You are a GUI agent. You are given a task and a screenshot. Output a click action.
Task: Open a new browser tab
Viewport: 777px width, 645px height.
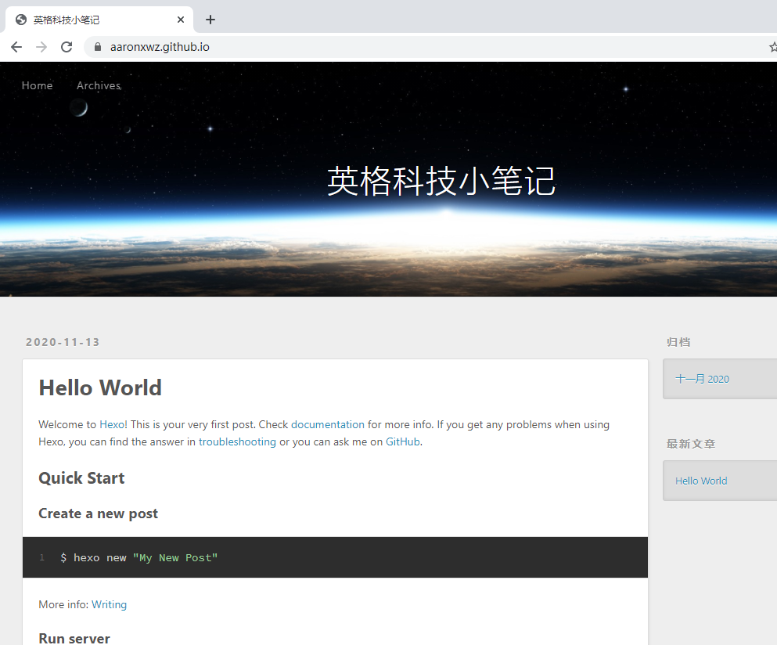click(x=210, y=20)
